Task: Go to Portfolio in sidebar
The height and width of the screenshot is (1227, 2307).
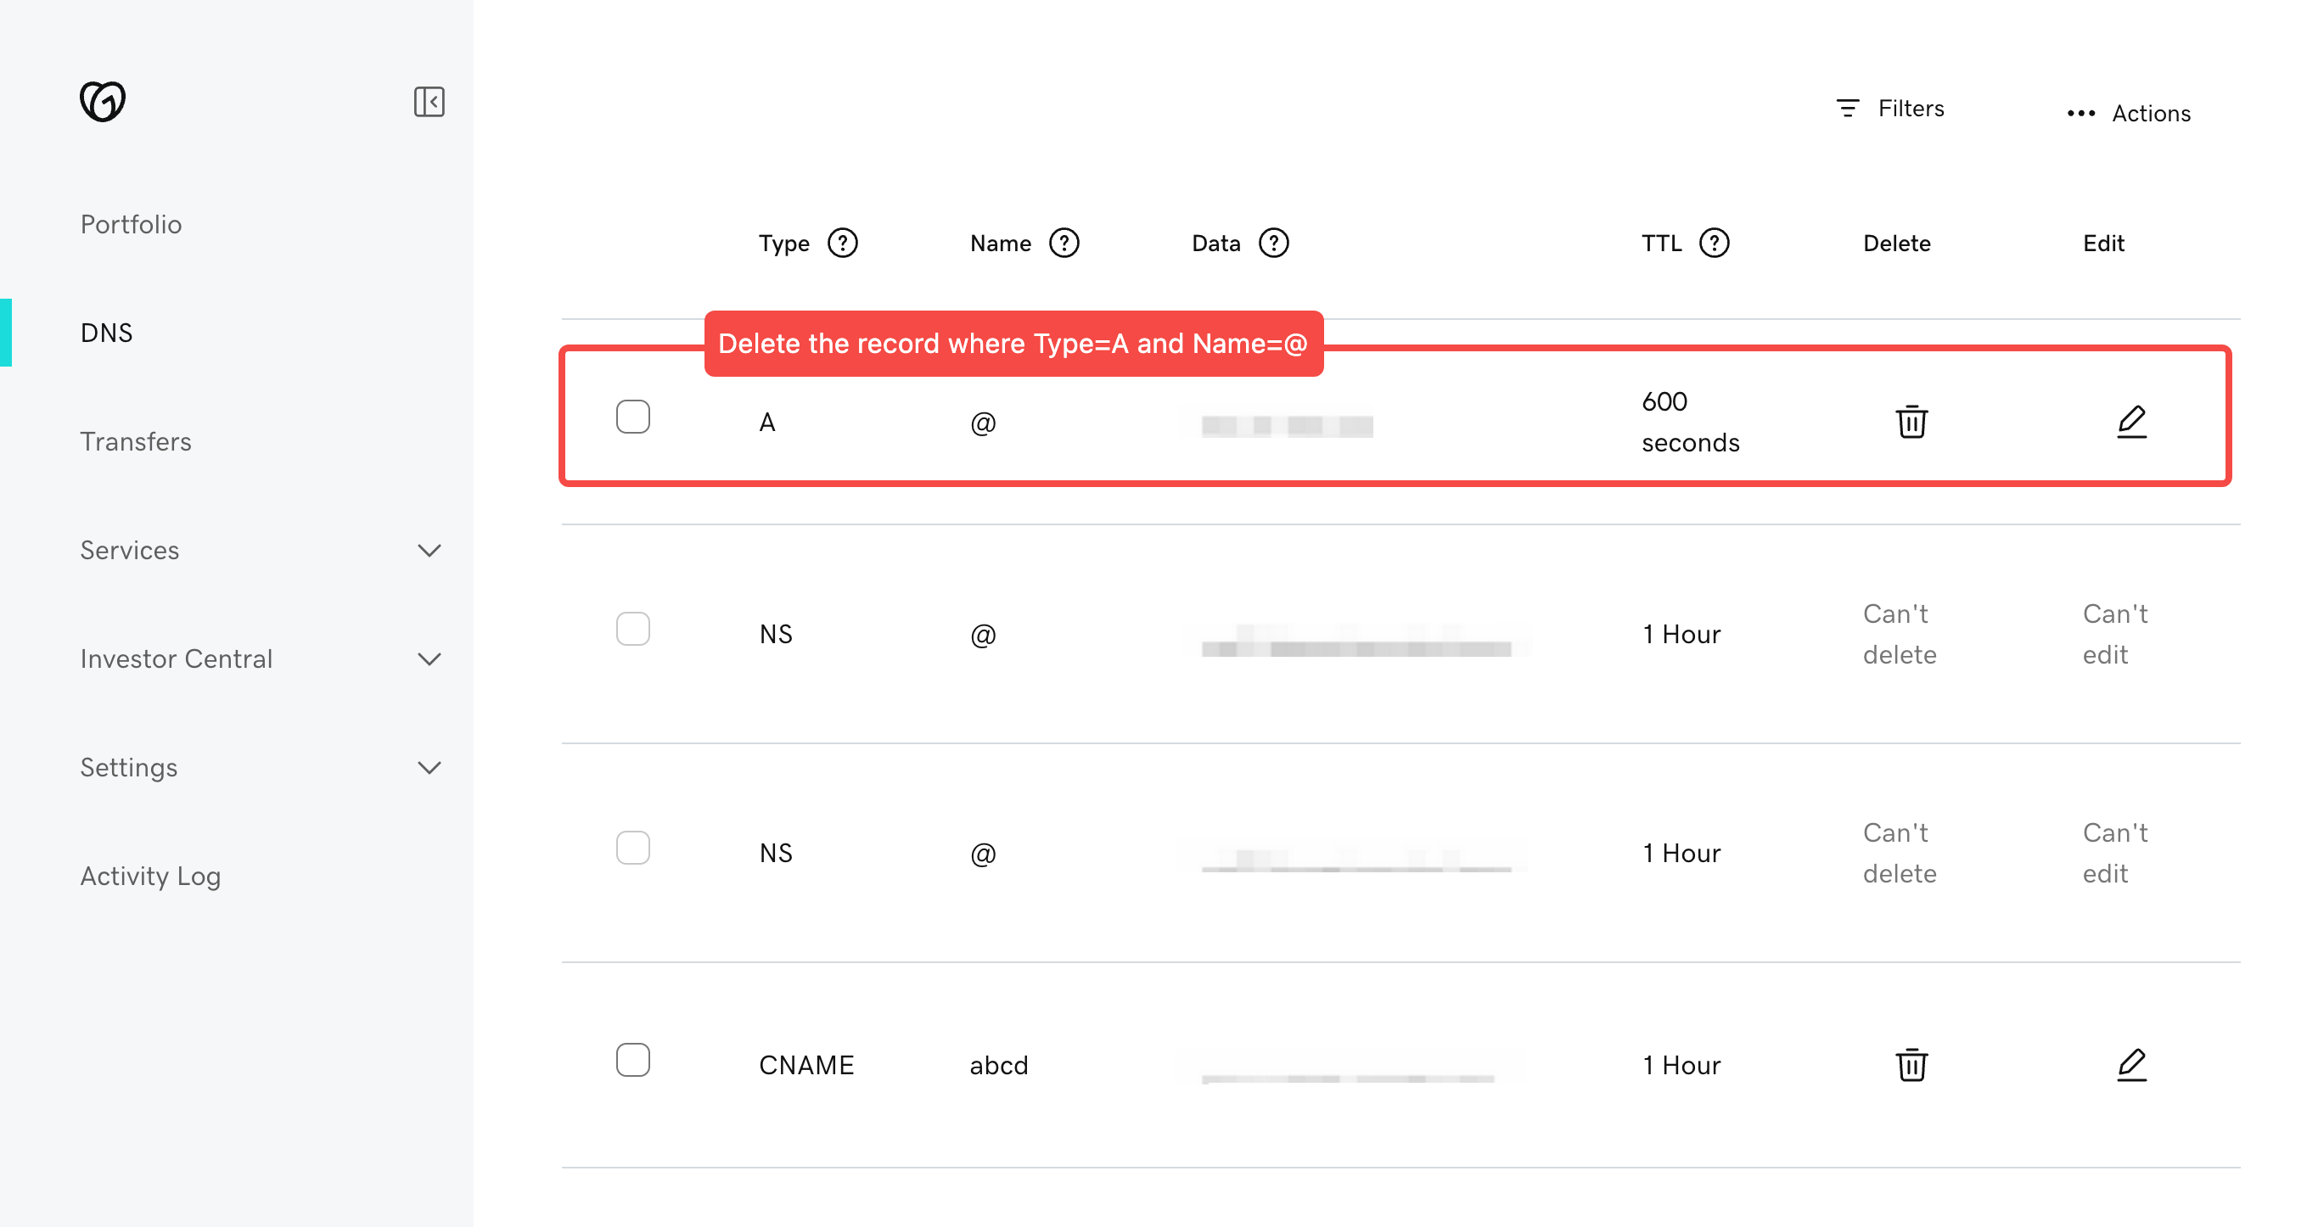Action: pyautogui.click(x=131, y=224)
